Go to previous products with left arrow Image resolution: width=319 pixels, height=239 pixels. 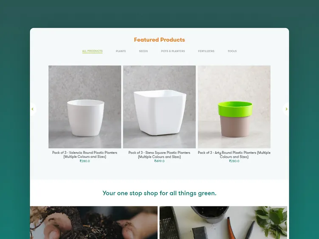click(x=33, y=109)
